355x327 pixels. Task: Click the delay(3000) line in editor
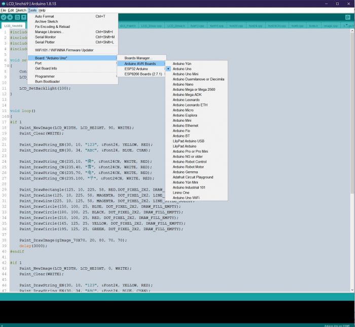33,246
